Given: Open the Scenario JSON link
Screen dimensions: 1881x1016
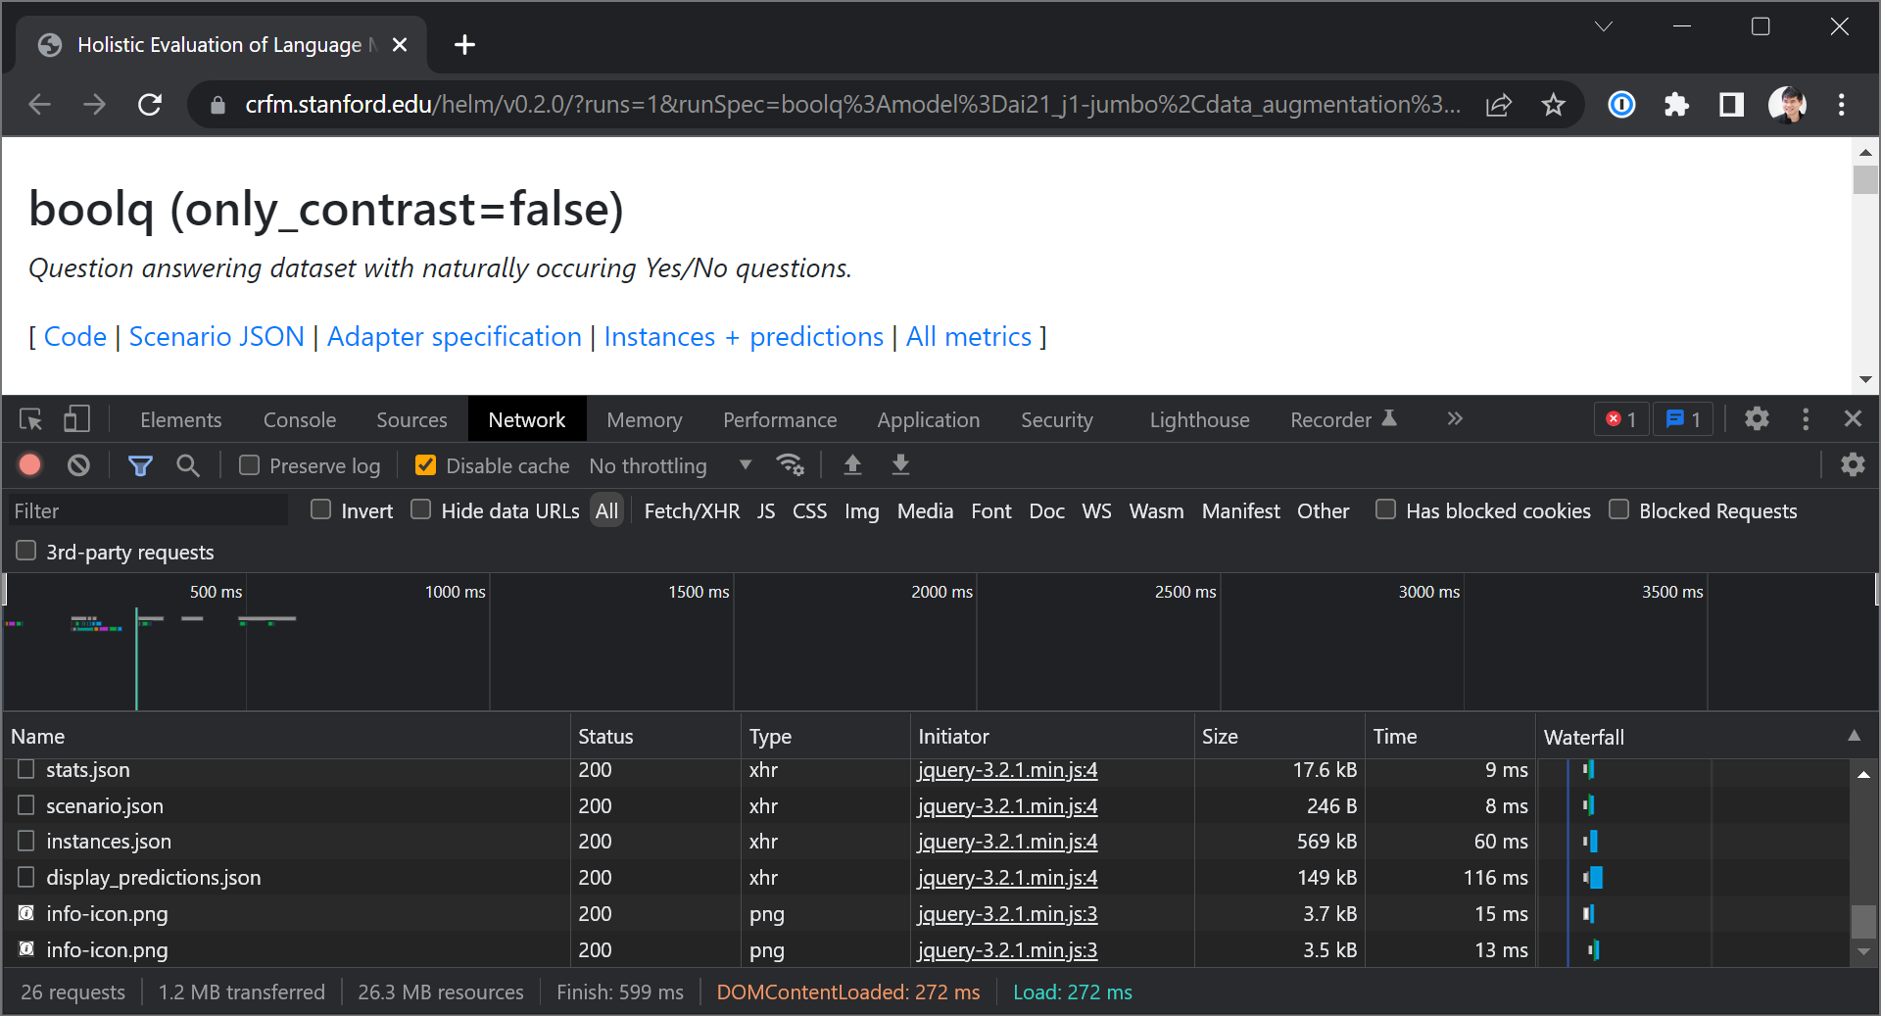Looking at the screenshot, I should coord(217,336).
